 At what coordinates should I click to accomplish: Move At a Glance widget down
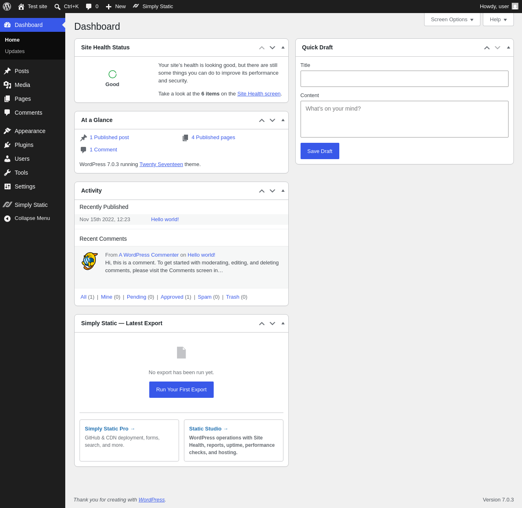[x=272, y=120]
